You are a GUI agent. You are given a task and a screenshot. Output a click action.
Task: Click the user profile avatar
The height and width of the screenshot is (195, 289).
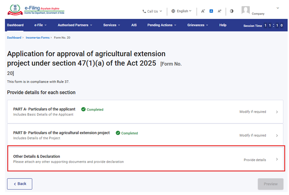coord(245,10)
